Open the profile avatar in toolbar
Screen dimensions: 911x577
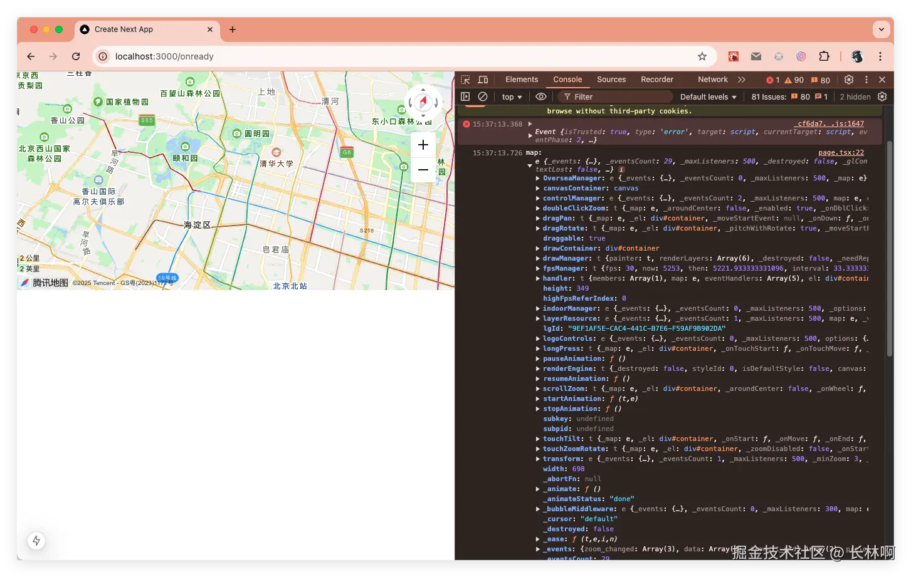[x=857, y=56]
